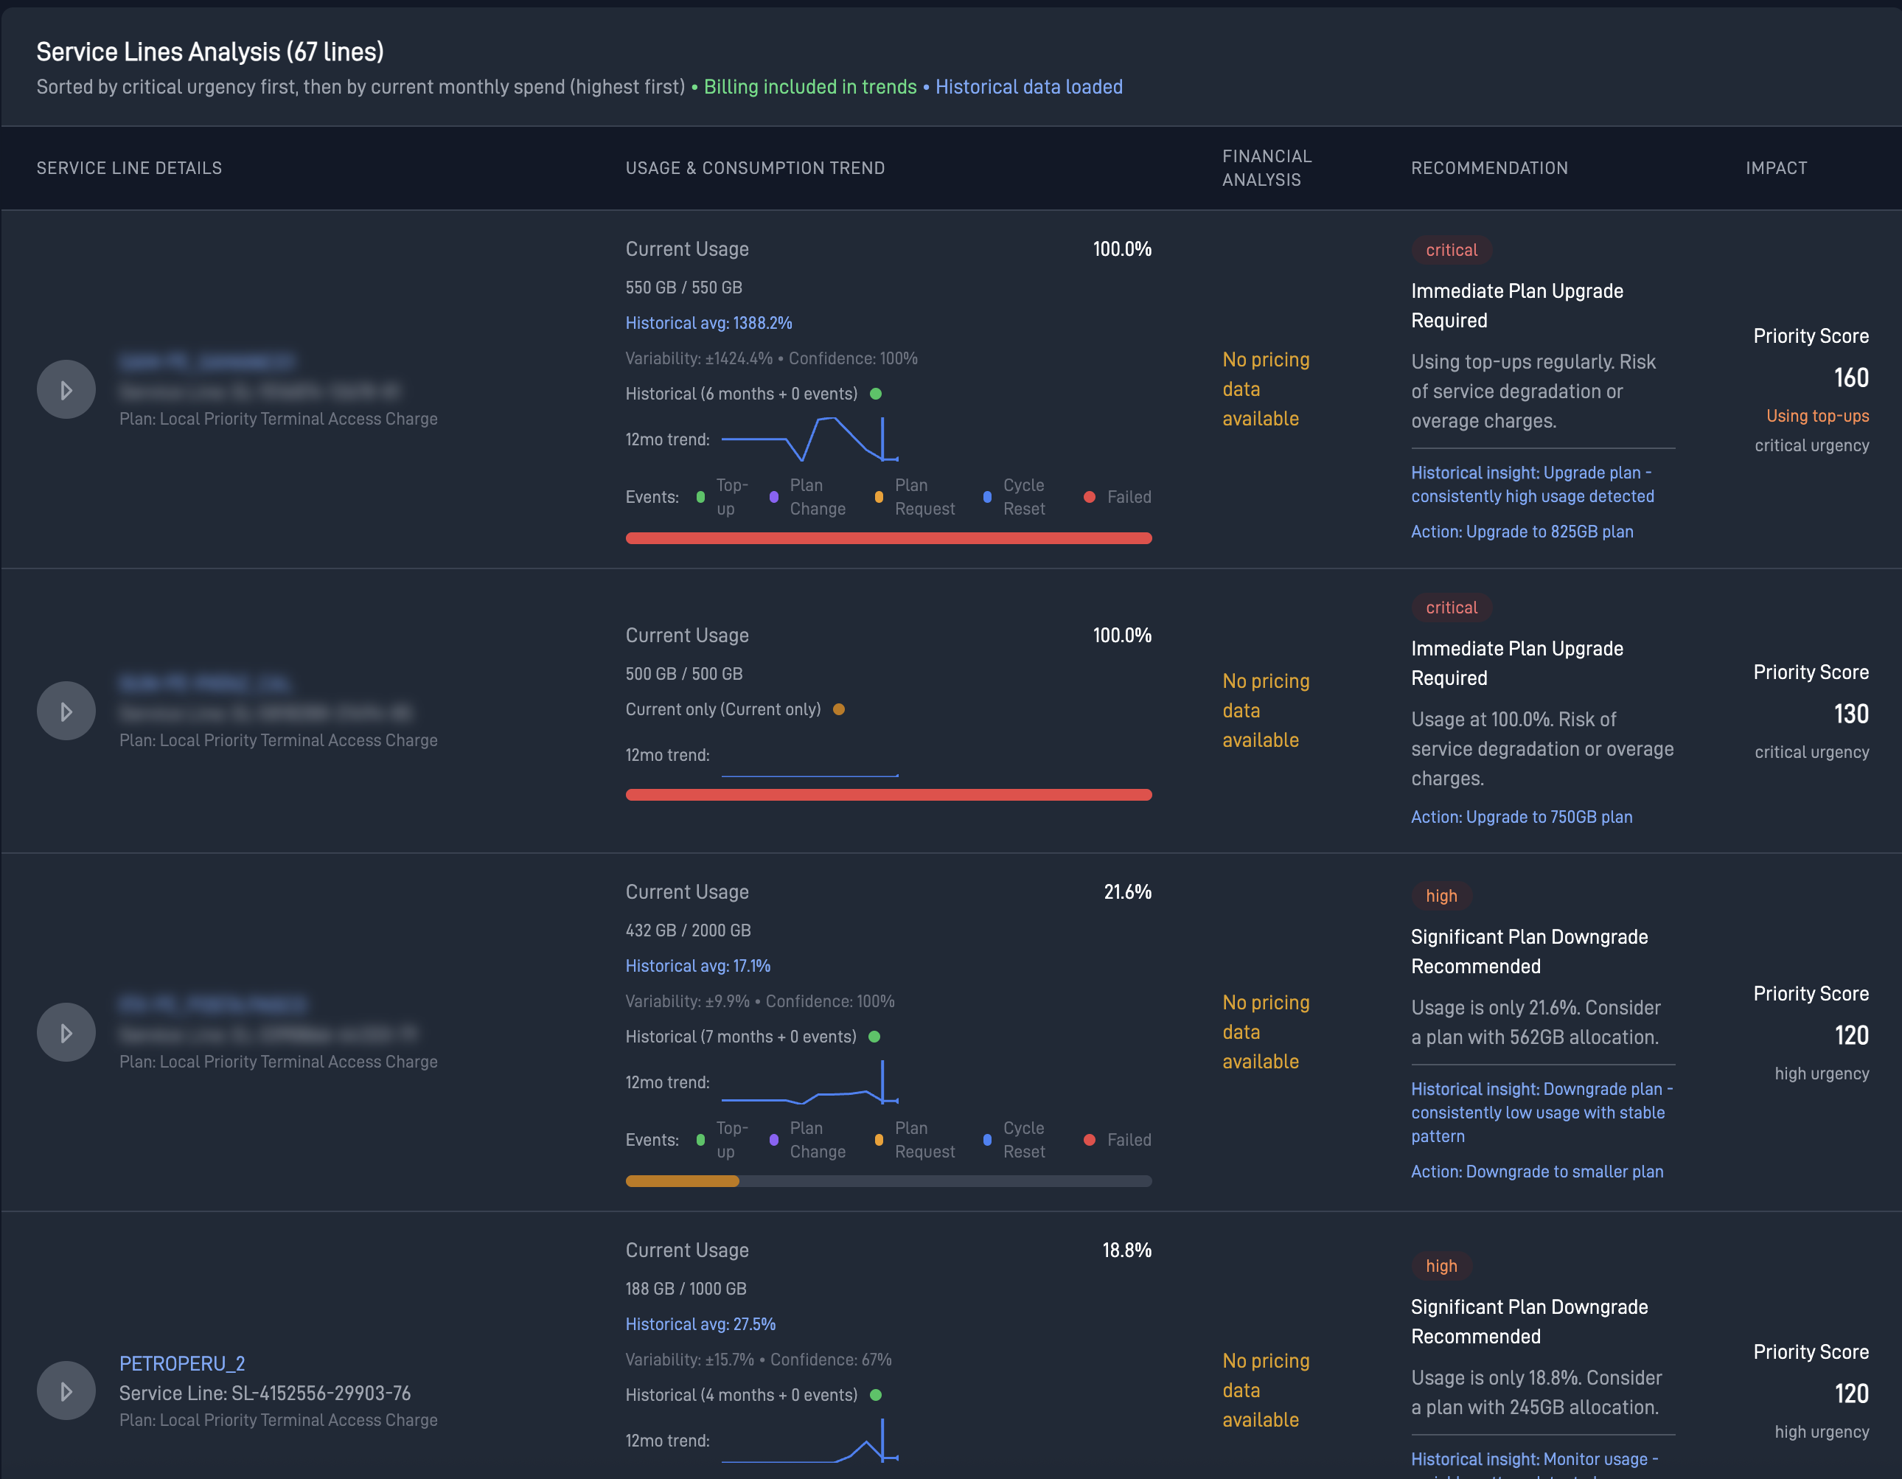Expand the 500 GB critical service row

[x=66, y=711]
